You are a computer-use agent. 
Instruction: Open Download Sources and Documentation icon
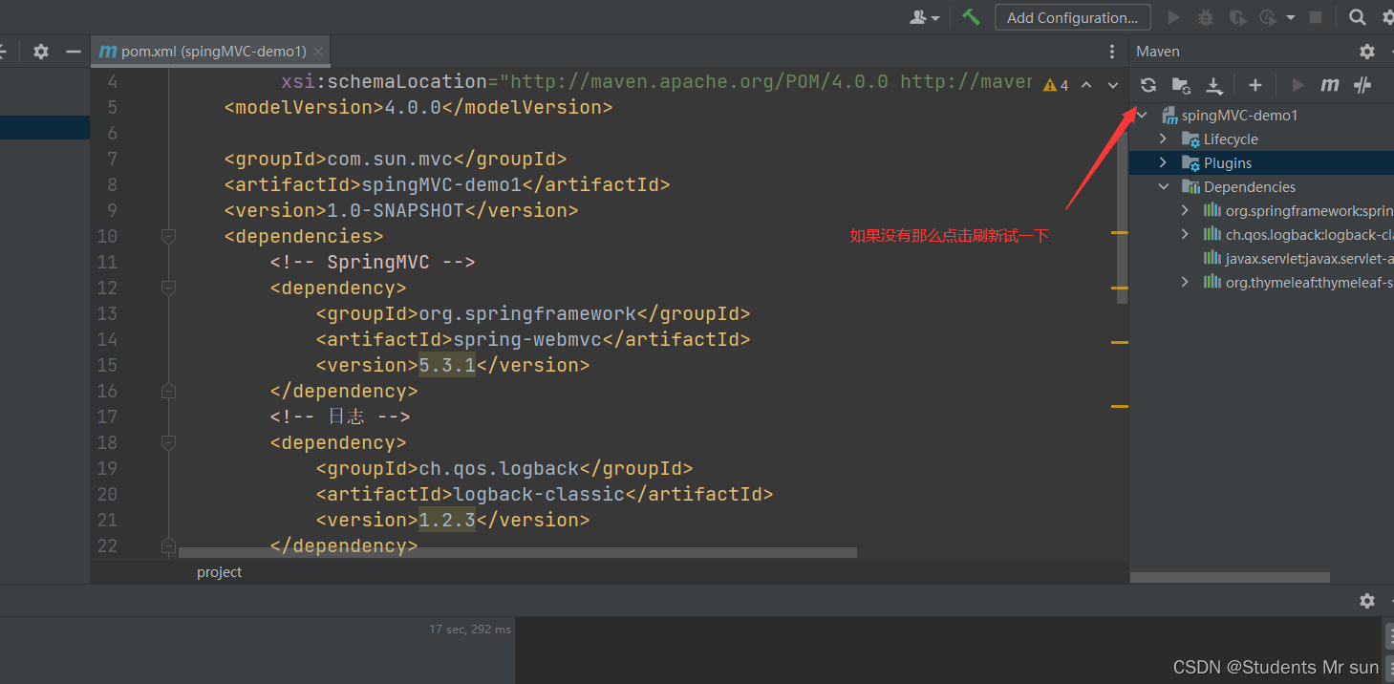[1214, 84]
